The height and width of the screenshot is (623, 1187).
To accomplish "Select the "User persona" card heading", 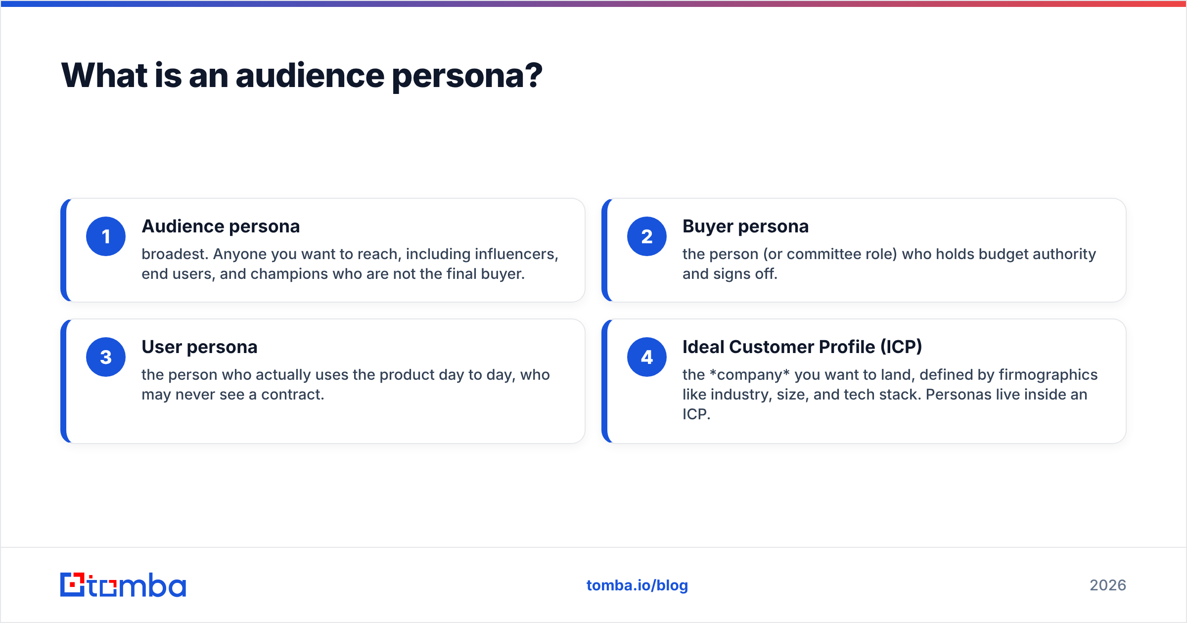I will 199,347.
